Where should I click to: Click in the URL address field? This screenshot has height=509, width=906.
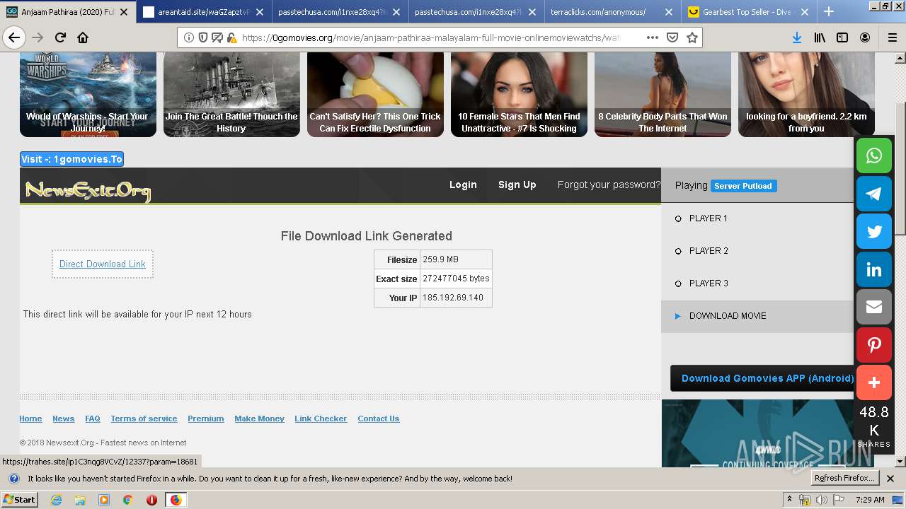(x=432, y=37)
